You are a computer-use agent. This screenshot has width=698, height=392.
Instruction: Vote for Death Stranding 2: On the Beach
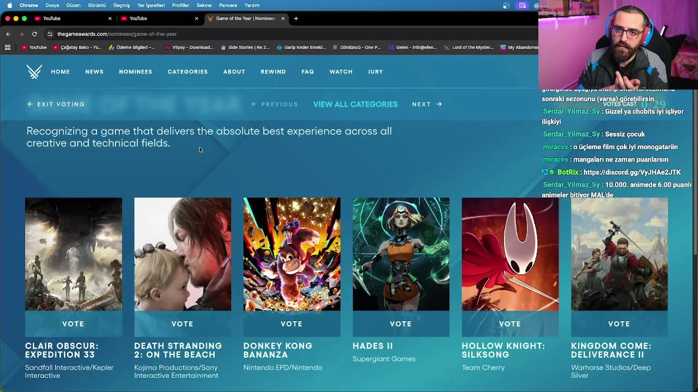(182, 324)
